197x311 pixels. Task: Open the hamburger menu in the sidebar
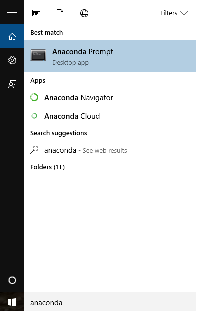click(12, 12)
